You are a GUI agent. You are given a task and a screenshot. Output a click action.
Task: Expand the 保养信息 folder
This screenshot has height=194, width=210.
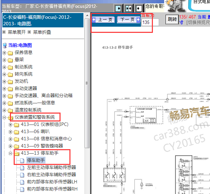(x=4, y=53)
